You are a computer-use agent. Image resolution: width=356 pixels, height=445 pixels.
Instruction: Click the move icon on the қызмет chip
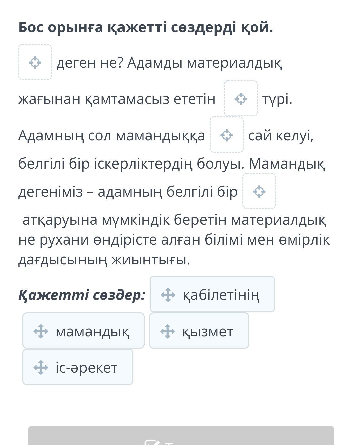pyautogui.click(x=168, y=331)
